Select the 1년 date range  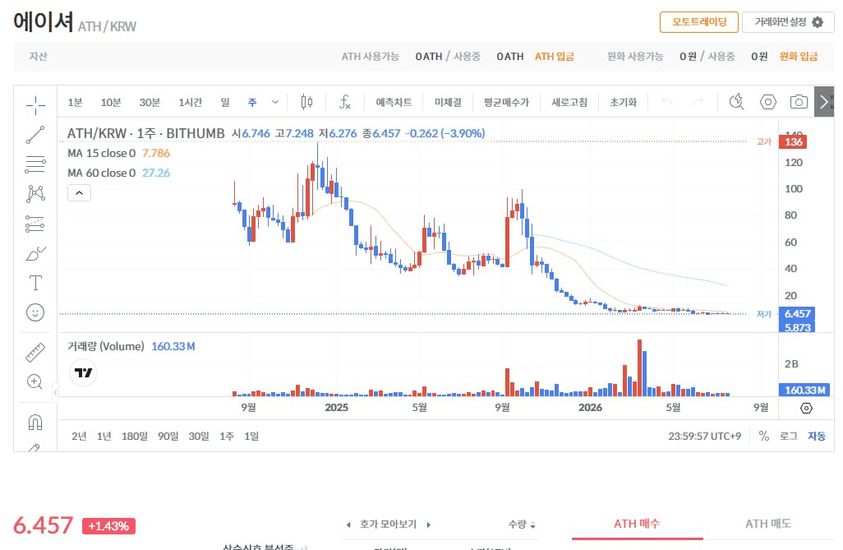tap(104, 436)
